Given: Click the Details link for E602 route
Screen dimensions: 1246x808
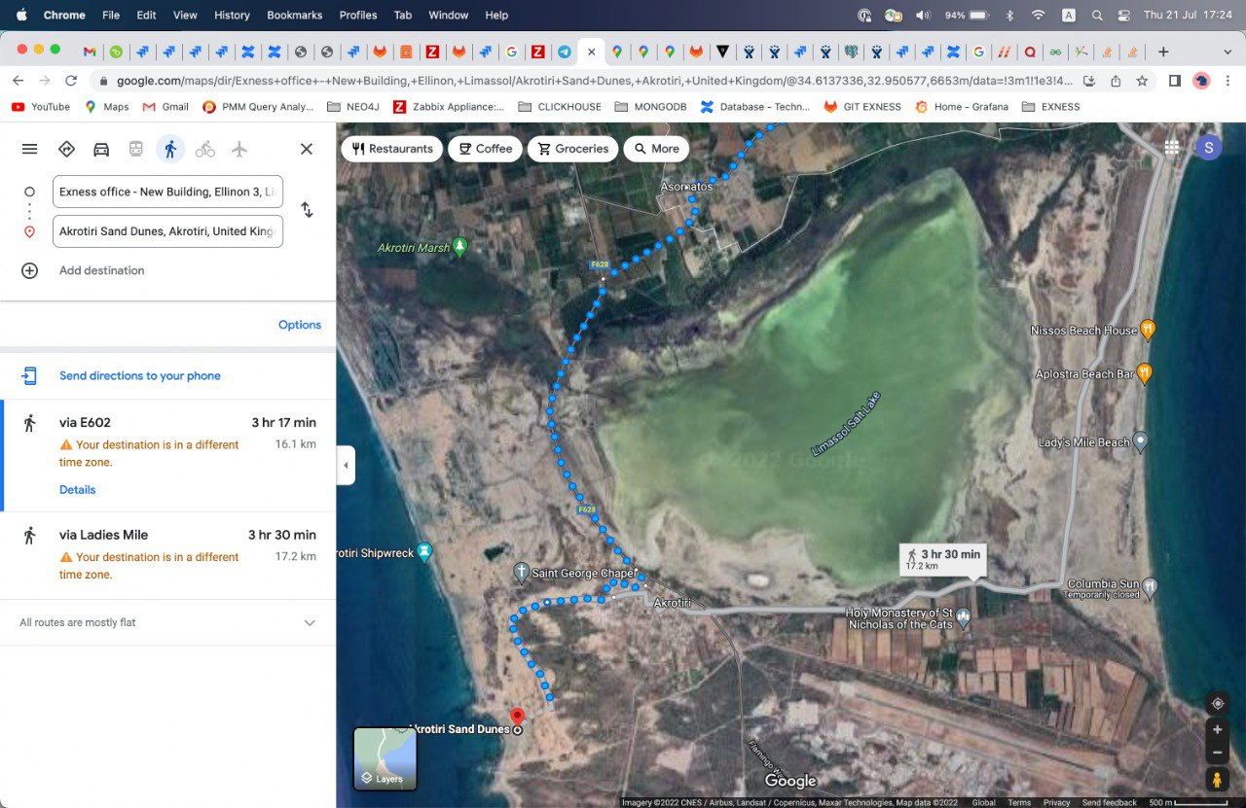Looking at the screenshot, I should 77,490.
